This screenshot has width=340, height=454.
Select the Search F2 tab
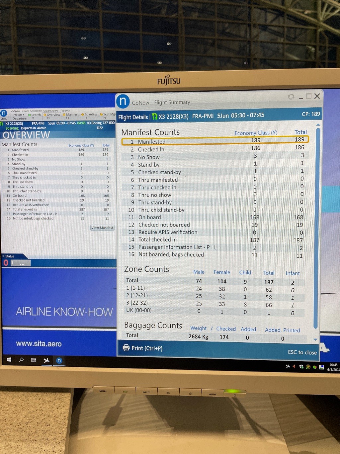point(35,115)
